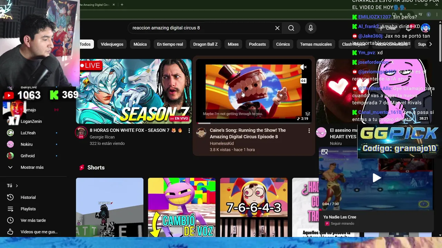Open Videos que me gustan

pyautogui.click(x=32, y=232)
